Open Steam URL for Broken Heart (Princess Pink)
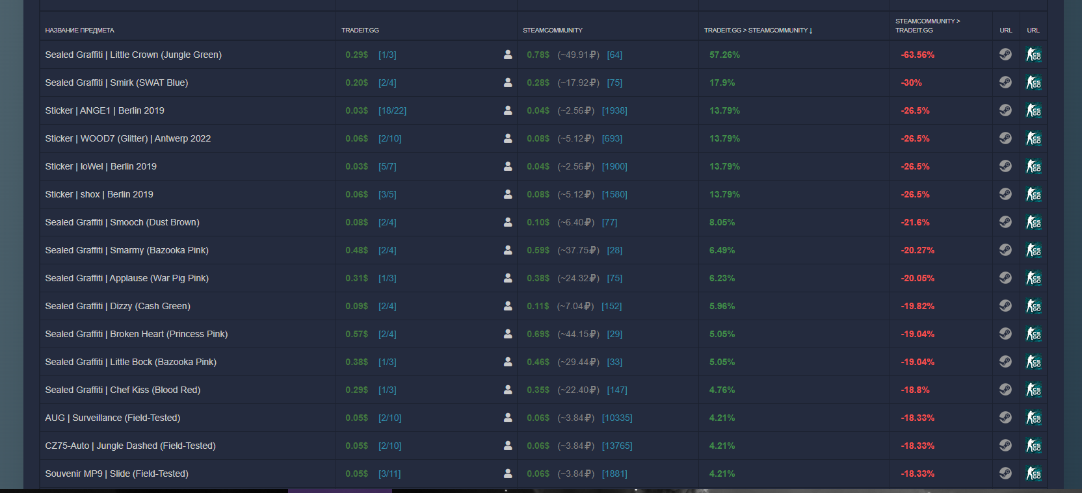Screen dimensions: 1082x493 coord(1005,334)
